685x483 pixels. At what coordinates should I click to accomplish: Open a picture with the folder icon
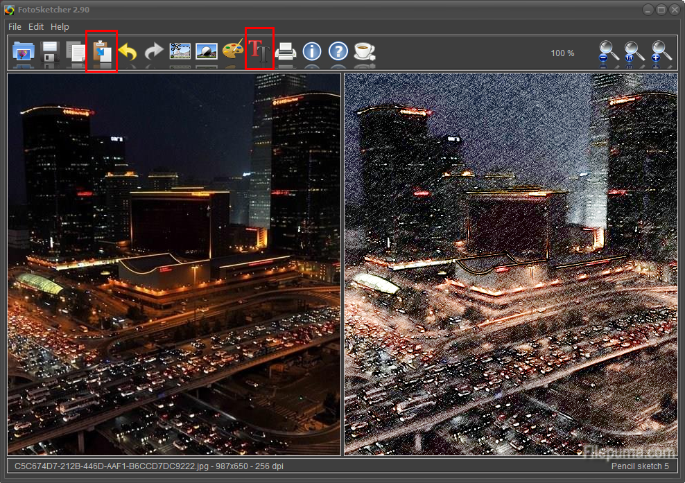click(24, 52)
